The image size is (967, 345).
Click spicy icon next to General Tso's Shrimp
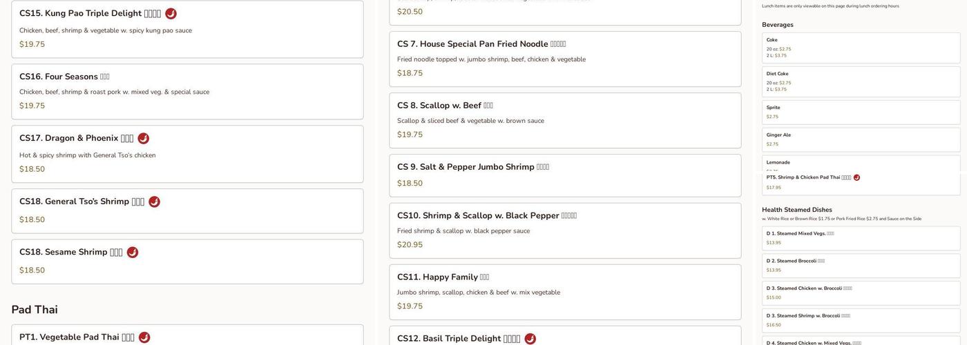click(x=154, y=202)
